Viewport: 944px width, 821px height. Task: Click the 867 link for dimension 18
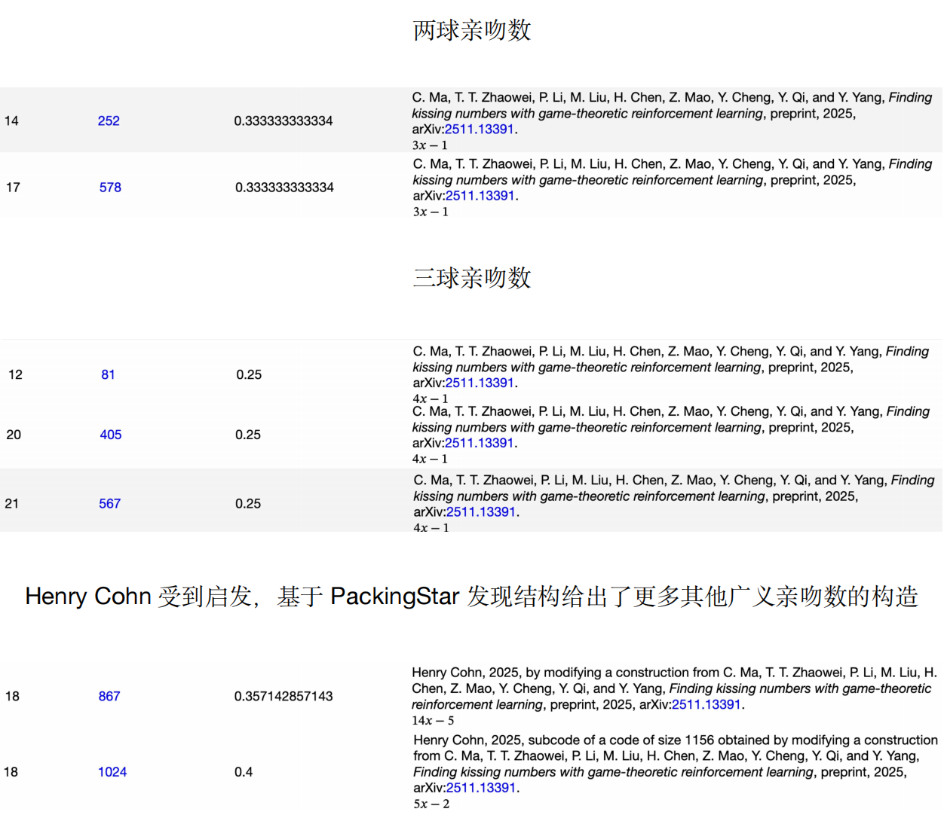(109, 697)
